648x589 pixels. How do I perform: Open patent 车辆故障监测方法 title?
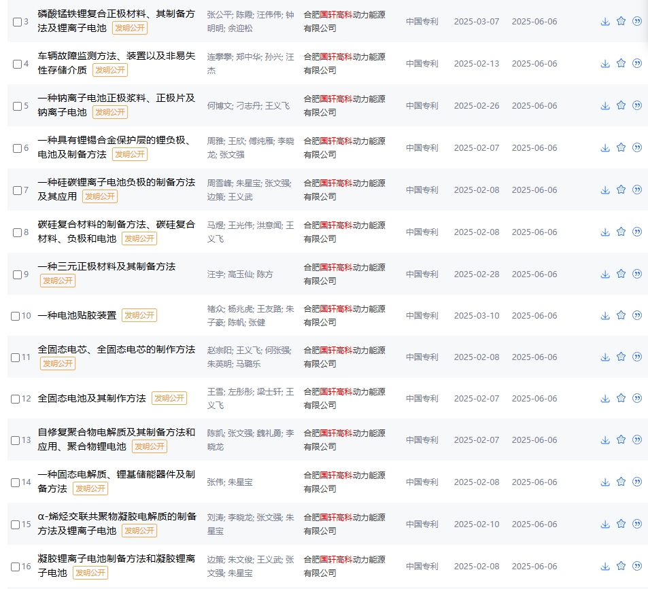click(x=116, y=63)
